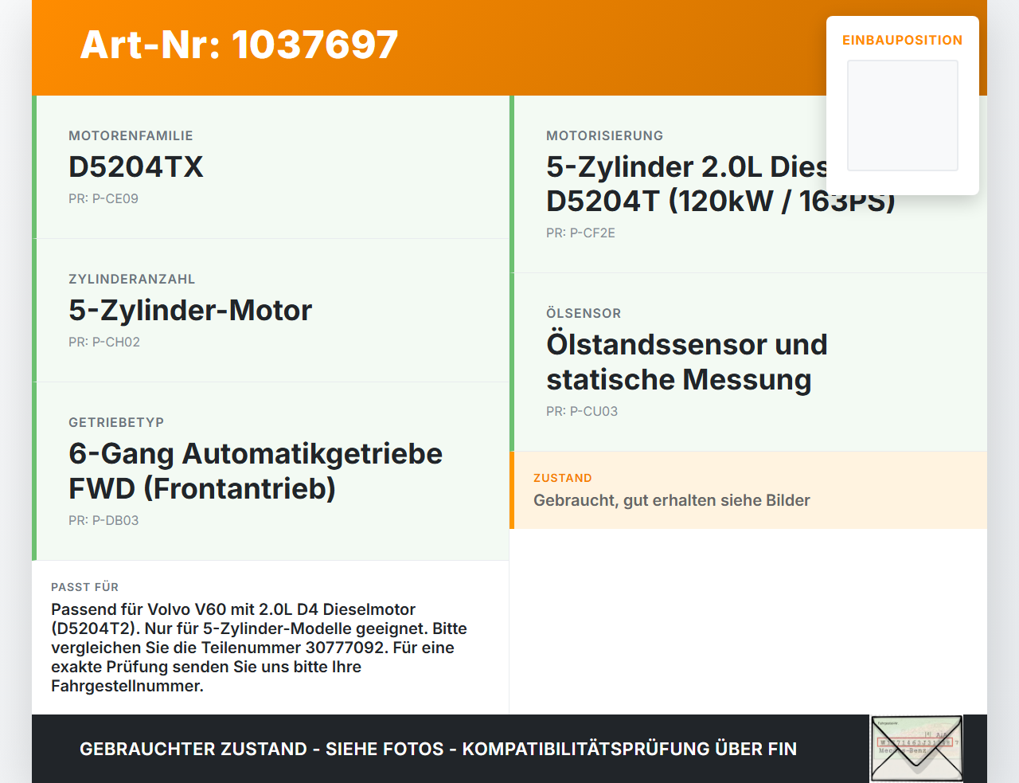This screenshot has height=783, width=1019.
Task: Select the PR: P-CE09 code
Action: (x=103, y=198)
